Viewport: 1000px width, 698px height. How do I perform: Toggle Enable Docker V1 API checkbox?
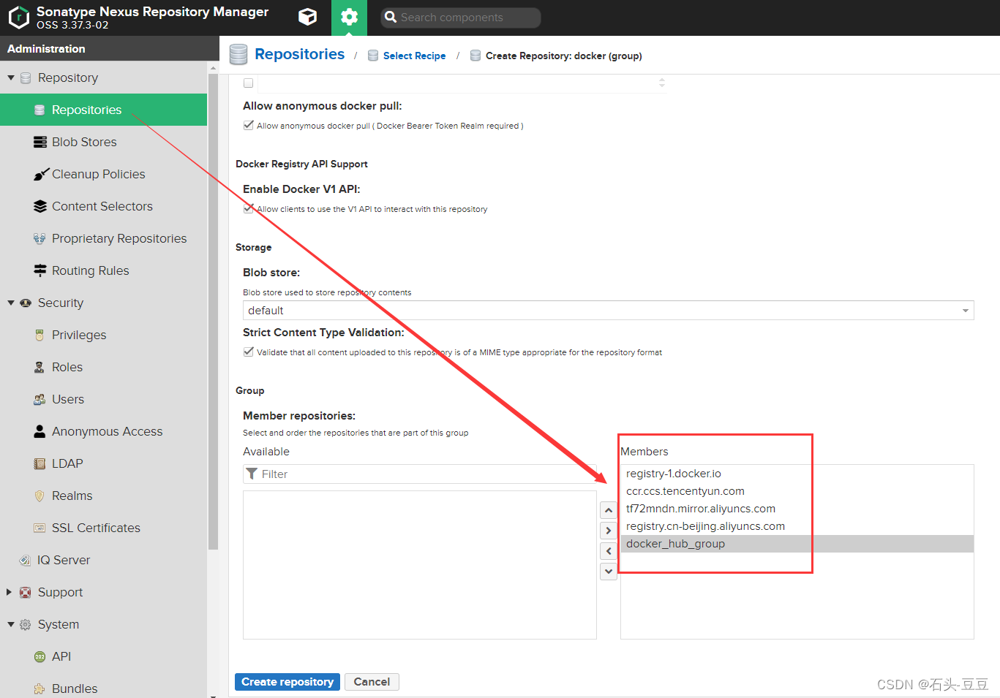(249, 208)
